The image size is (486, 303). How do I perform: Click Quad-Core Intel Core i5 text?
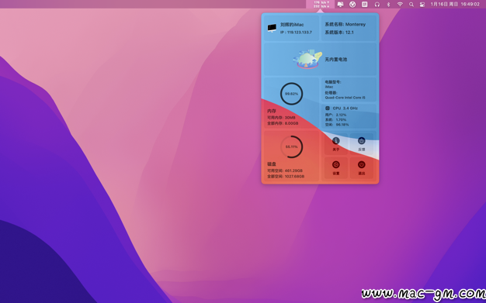click(x=345, y=98)
